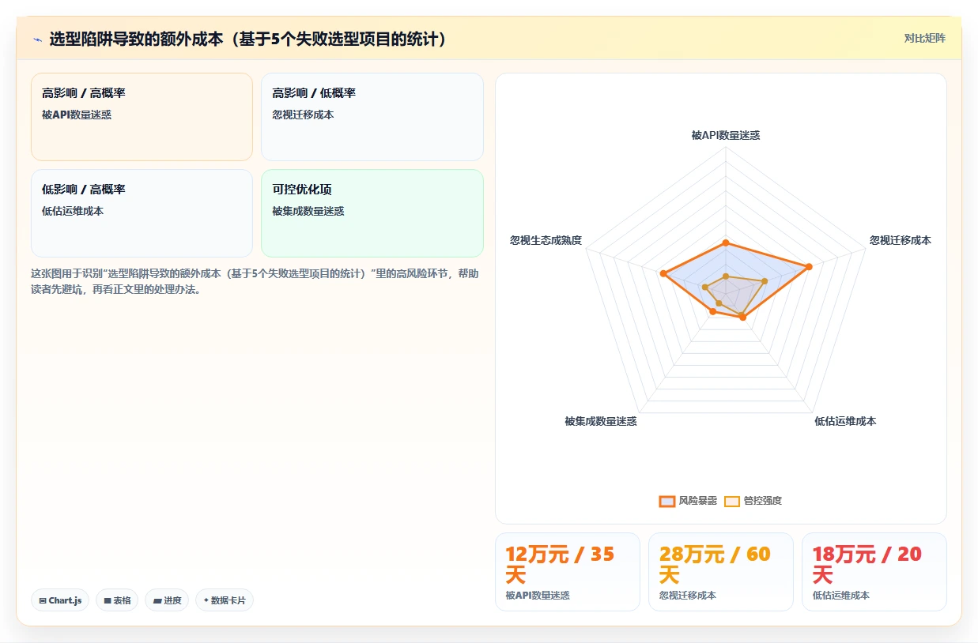
Task: Select the 可控优化项 green card
Action: pos(372,213)
